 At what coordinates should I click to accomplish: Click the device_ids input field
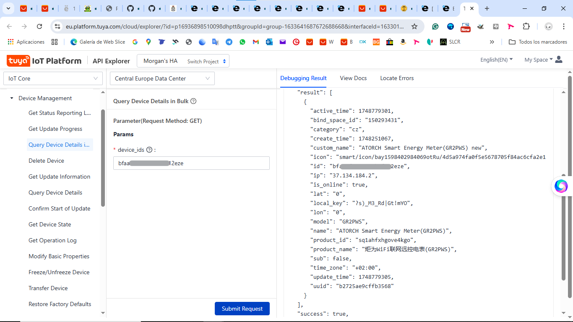click(x=191, y=163)
